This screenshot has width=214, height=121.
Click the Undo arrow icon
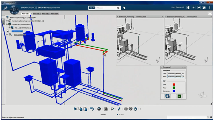[x=92, y=109]
